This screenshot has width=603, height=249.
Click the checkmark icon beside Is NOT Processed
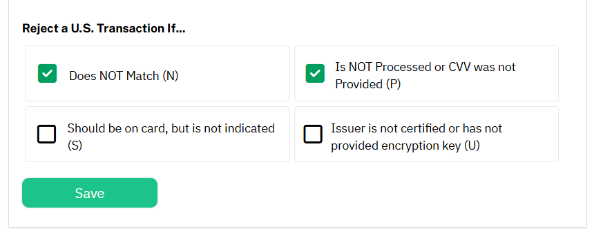315,73
